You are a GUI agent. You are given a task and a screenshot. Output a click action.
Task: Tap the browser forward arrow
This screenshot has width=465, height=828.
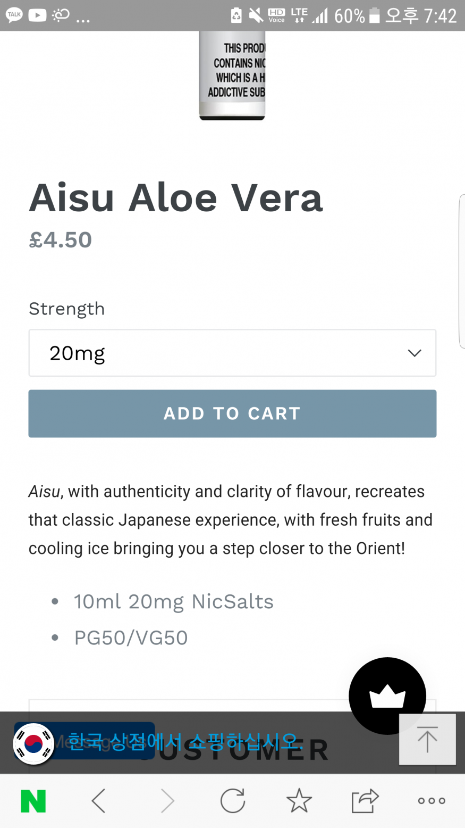167,800
